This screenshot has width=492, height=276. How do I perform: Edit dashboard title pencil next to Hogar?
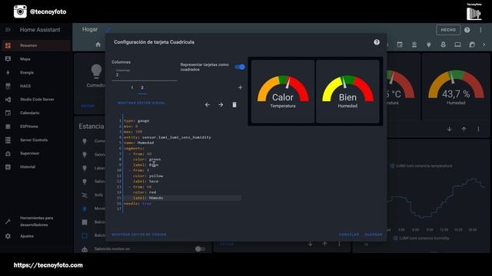108,29
